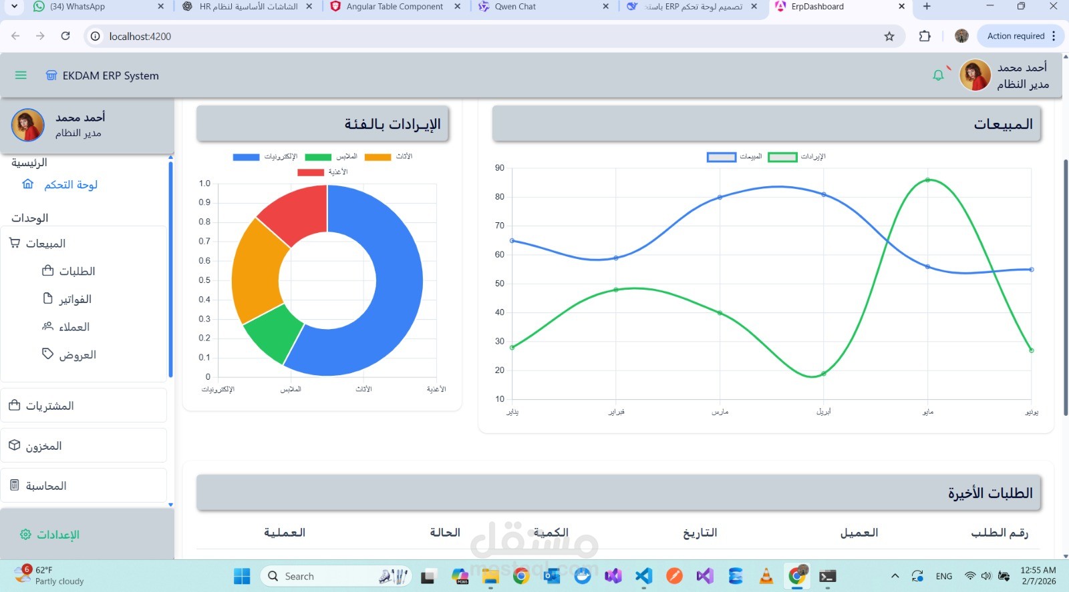The image size is (1069, 592).
Task: Click the bag icon beside المشتريات
Action: (x=15, y=405)
